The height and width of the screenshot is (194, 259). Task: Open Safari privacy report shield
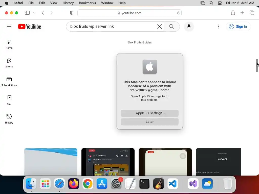72,13
